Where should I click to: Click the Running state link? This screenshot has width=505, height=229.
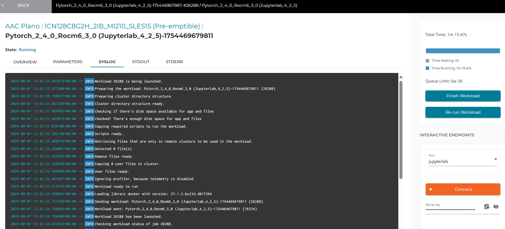coord(27,50)
